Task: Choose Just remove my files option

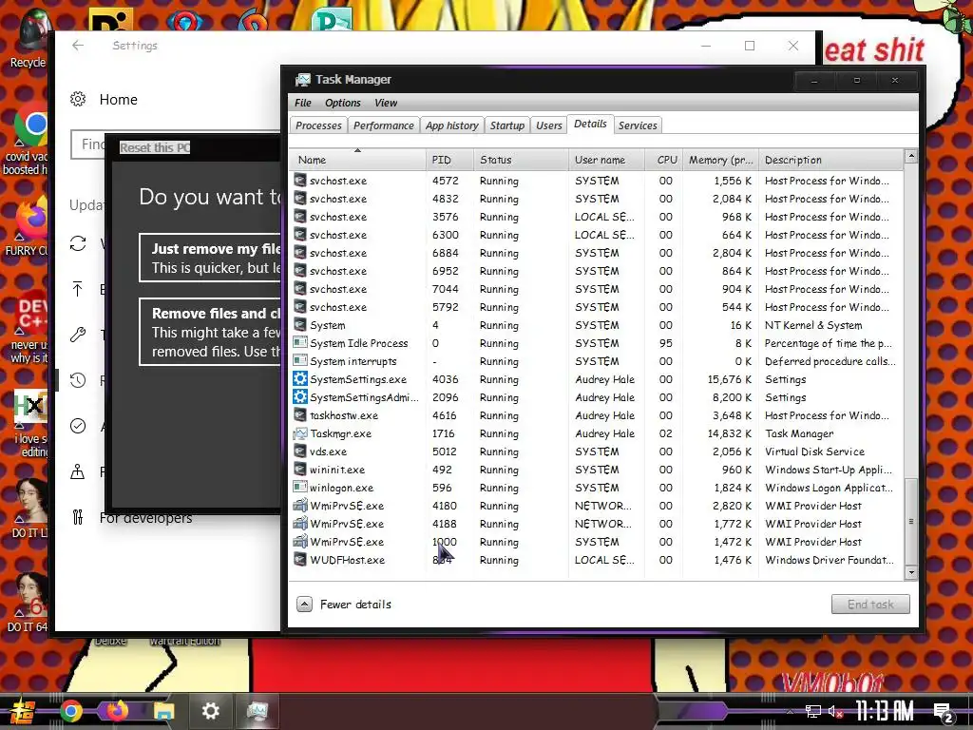Action: (x=210, y=258)
